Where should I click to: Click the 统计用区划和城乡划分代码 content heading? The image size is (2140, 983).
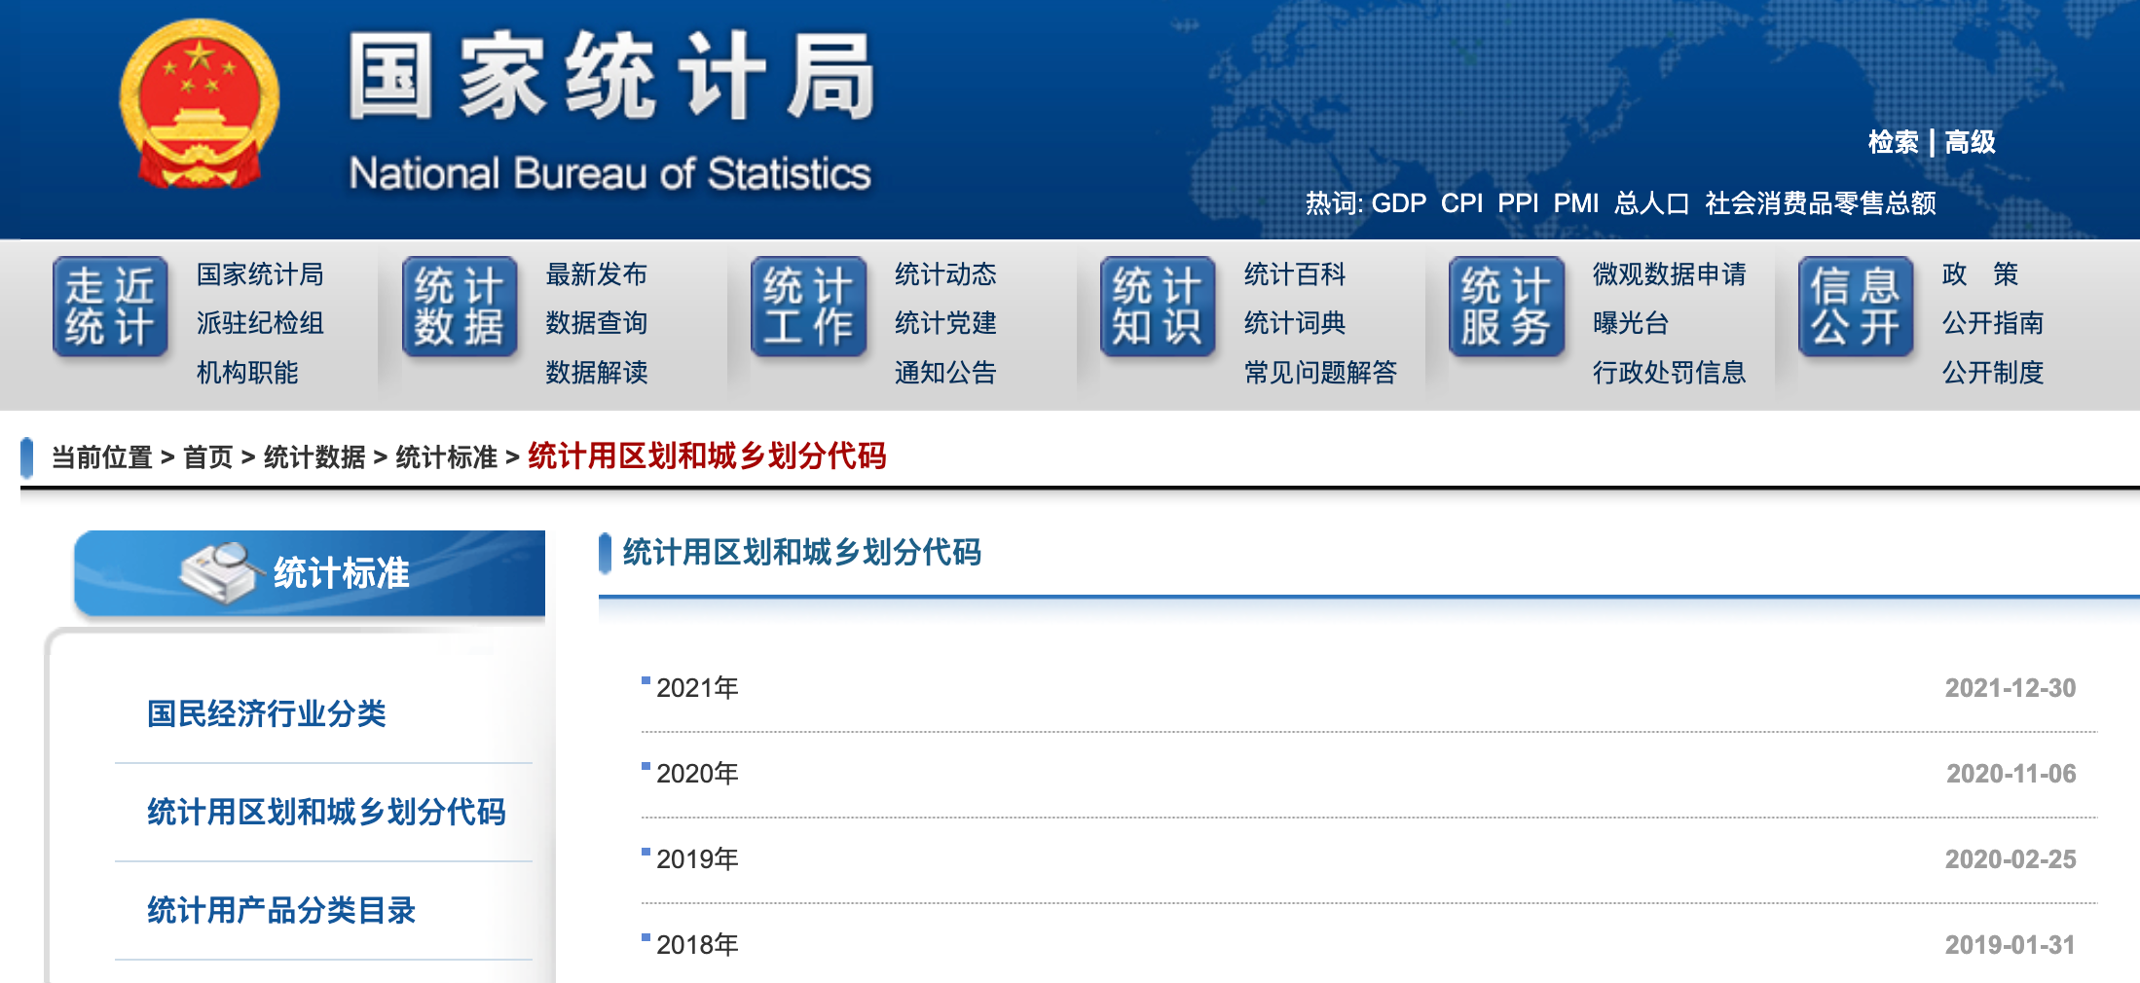802,553
